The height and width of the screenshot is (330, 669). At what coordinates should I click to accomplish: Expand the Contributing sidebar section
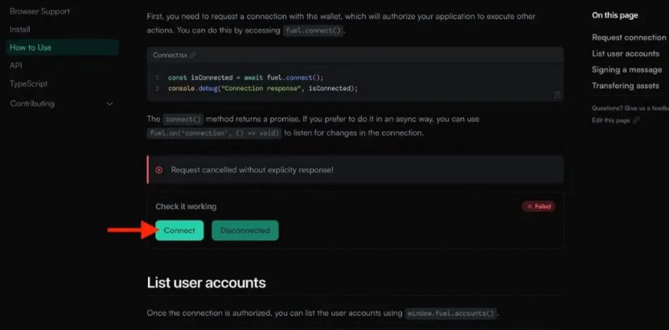click(110, 104)
